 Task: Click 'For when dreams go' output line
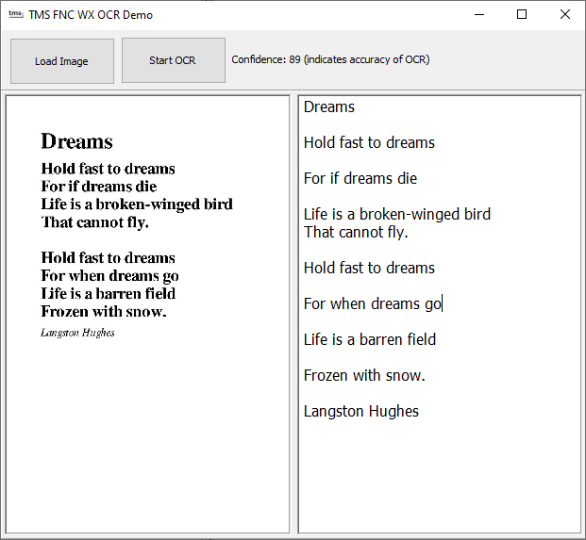coord(372,303)
